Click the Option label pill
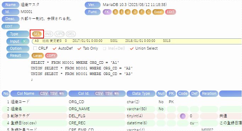Screen dimensions: 242x131 click(18, 49)
